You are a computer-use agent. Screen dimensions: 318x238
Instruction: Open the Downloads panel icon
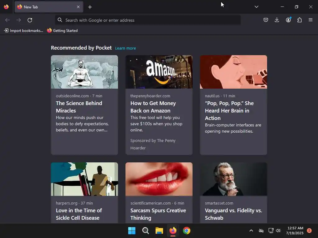(277, 20)
